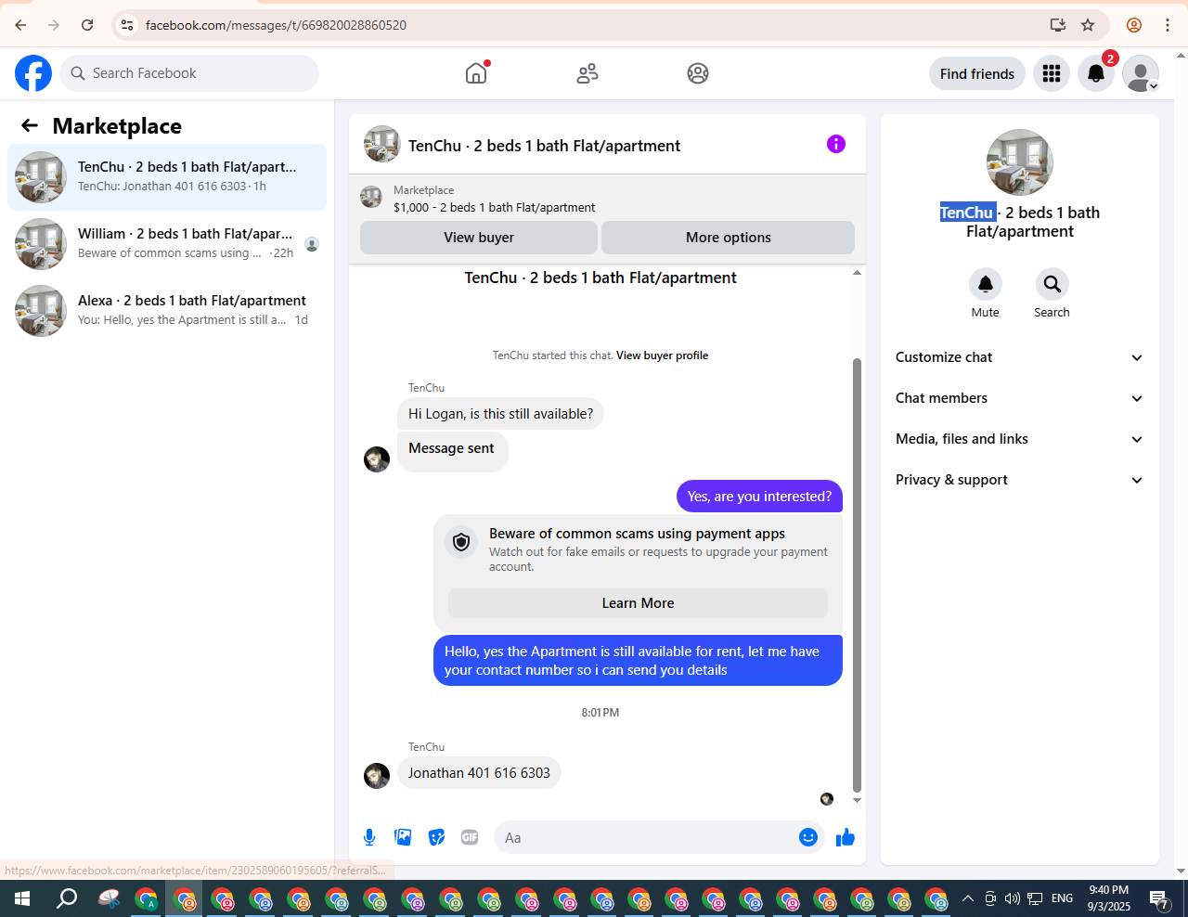Image resolution: width=1188 pixels, height=917 pixels.
Task: Attach a photo with the image icon
Action: [x=403, y=837]
